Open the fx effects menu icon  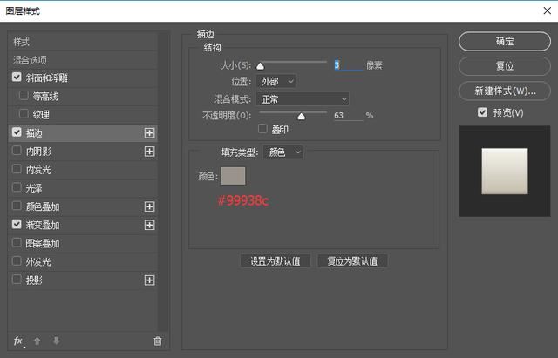18,341
